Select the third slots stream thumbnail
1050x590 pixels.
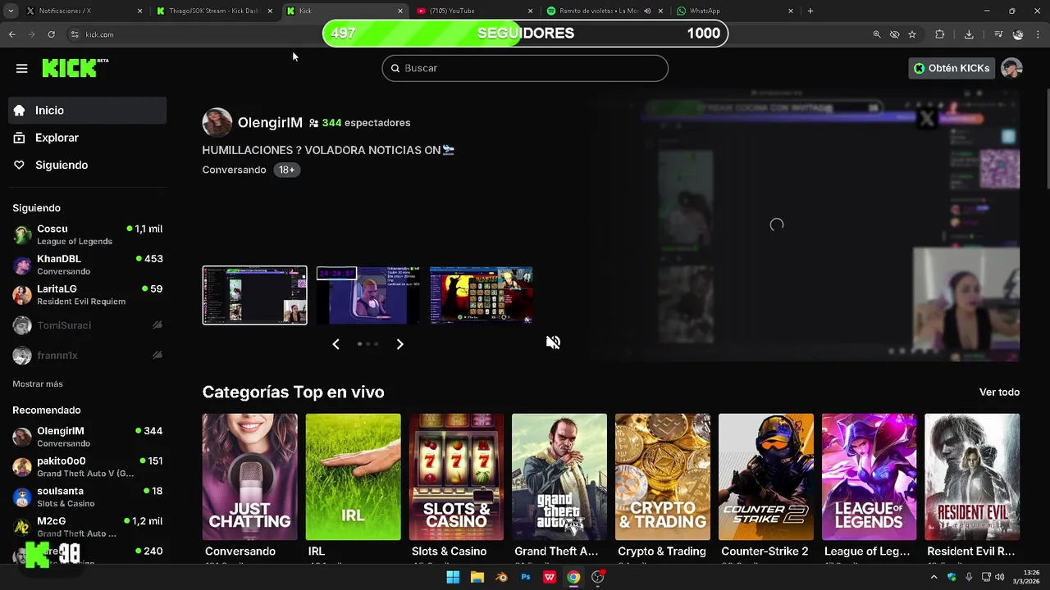481,295
